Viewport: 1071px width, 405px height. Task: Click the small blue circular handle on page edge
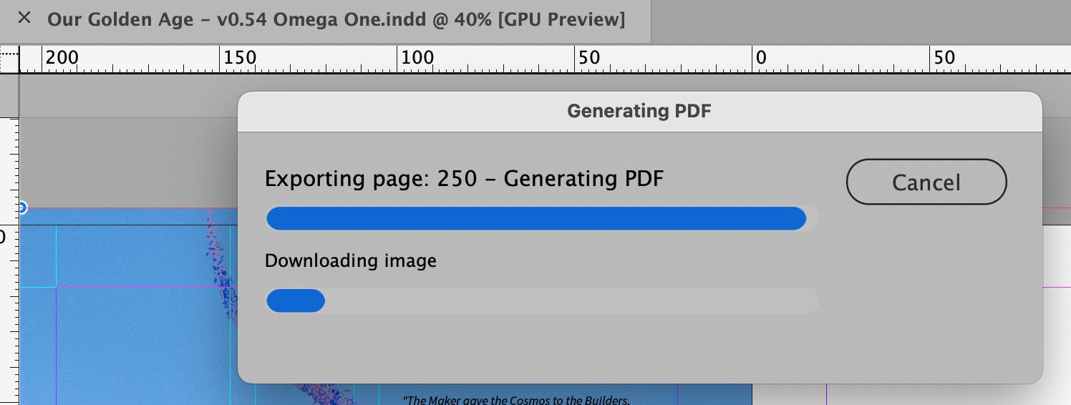click(x=21, y=208)
